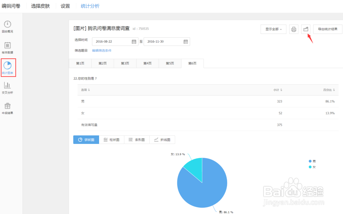Click the start date field 2016-08-22
Screen dimensions: 343x214
tap(115, 42)
